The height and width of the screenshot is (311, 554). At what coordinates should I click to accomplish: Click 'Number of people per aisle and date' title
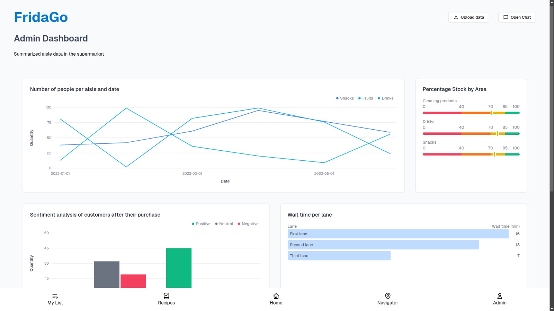(x=74, y=89)
